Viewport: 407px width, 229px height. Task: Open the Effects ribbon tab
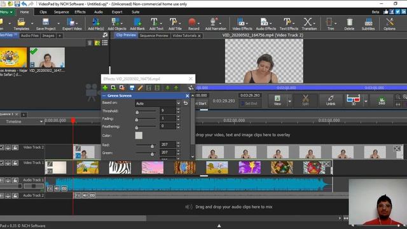pyautogui.click(x=80, y=12)
